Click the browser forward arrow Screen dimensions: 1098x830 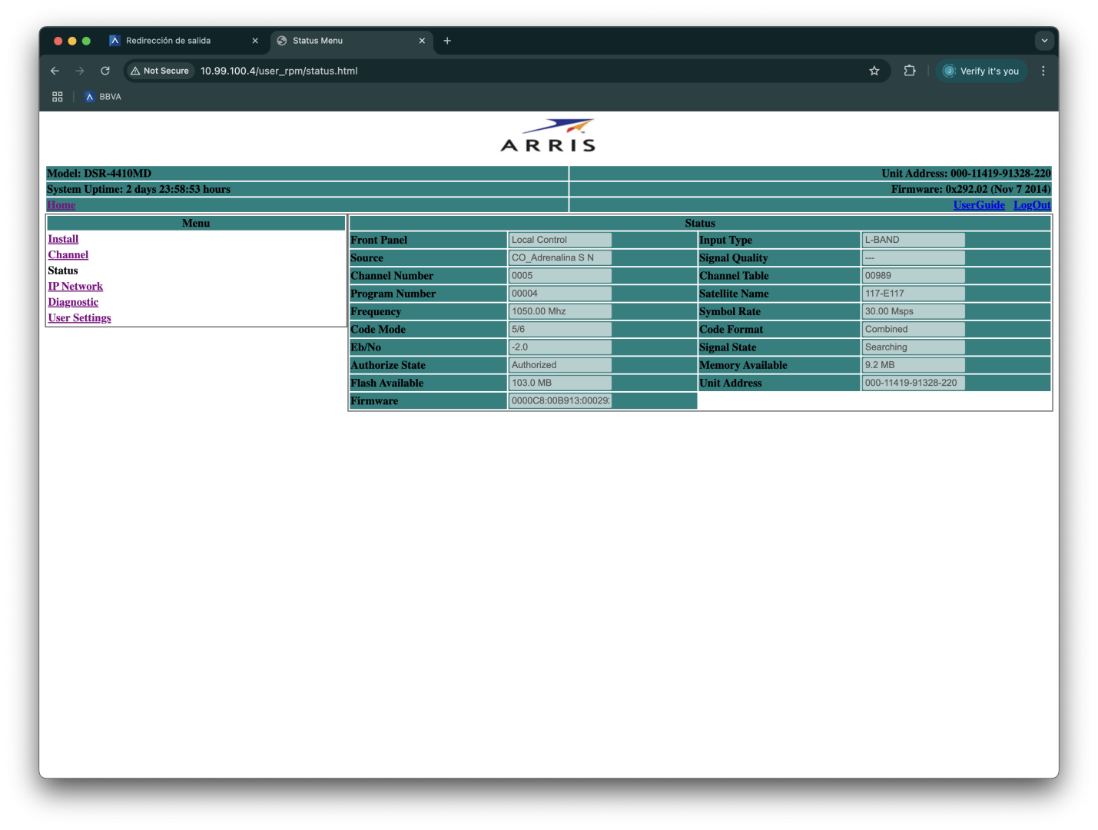tap(80, 71)
